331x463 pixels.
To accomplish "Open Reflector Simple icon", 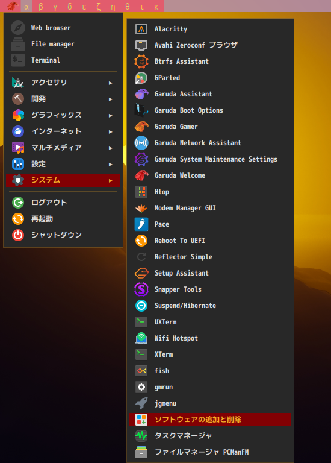I will click(141, 257).
